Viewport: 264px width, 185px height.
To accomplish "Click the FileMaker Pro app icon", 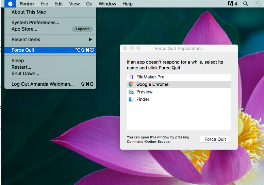I will tap(131, 77).
